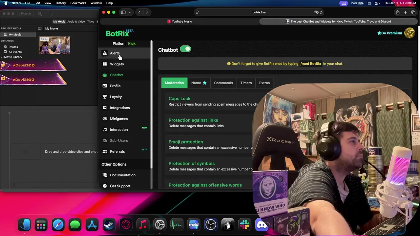Click the Widgets grid icon in sidebar
The width and height of the screenshot is (420, 236).
(105, 64)
